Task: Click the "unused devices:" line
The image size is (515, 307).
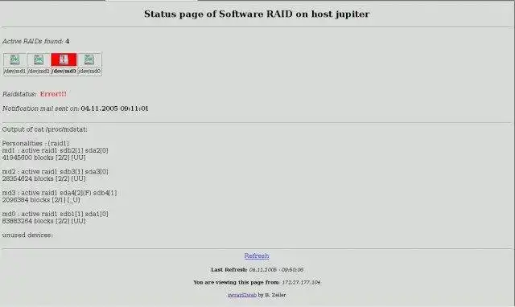Action: coord(27,235)
